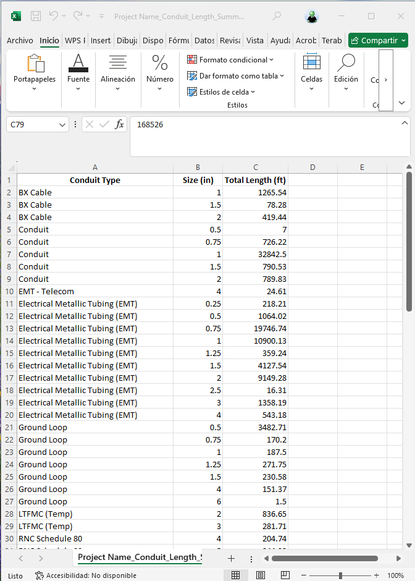
Task: Switch to Page Layout view in status bar
Action: click(x=261, y=575)
